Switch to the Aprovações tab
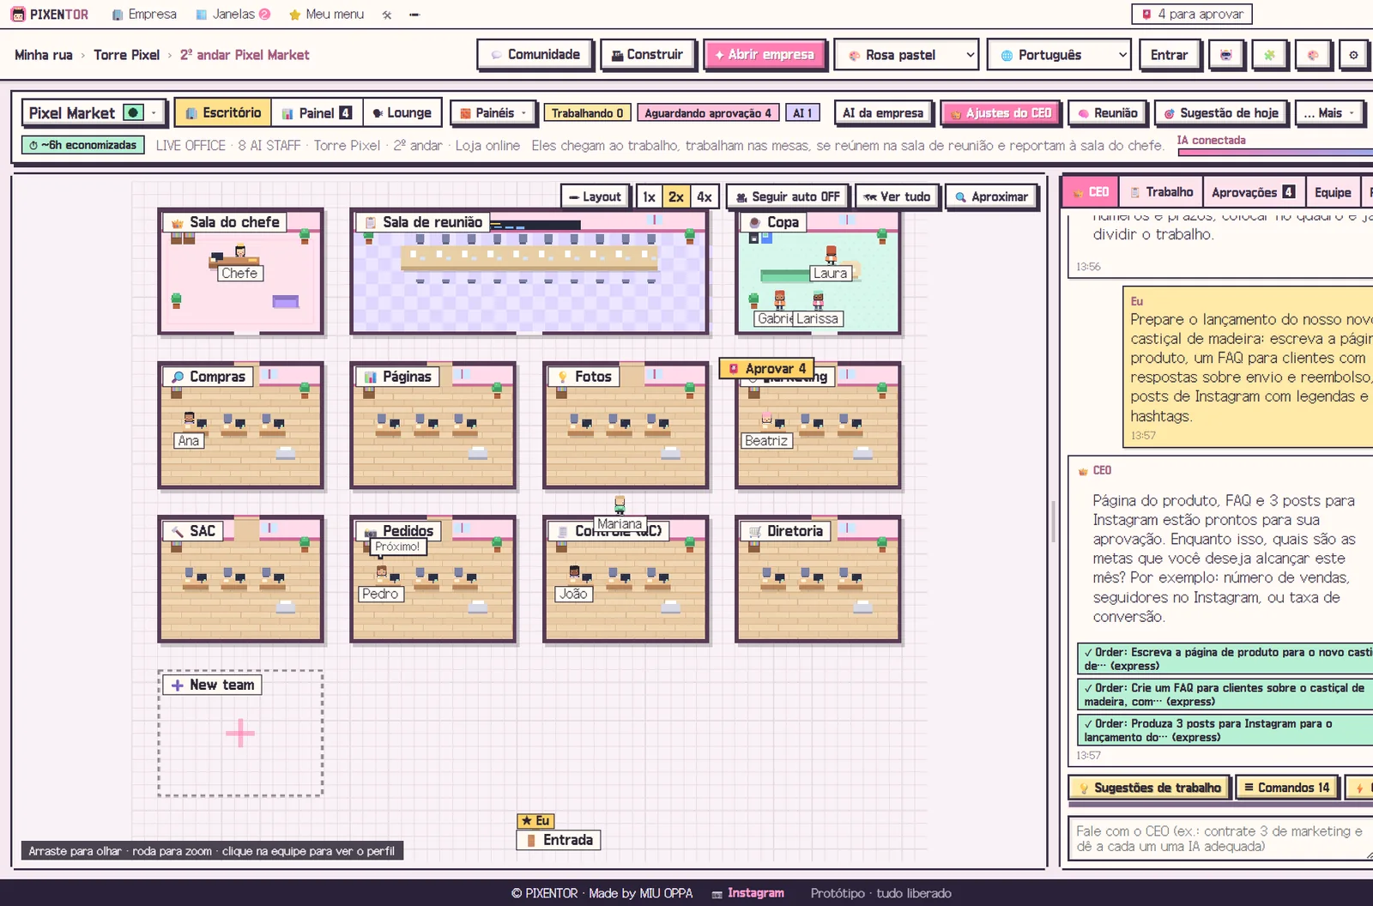The height and width of the screenshot is (906, 1373). click(x=1253, y=192)
